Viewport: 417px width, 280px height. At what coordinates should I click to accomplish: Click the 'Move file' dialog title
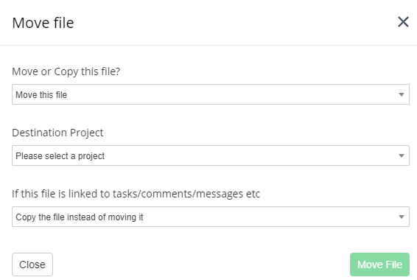coord(43,23)
